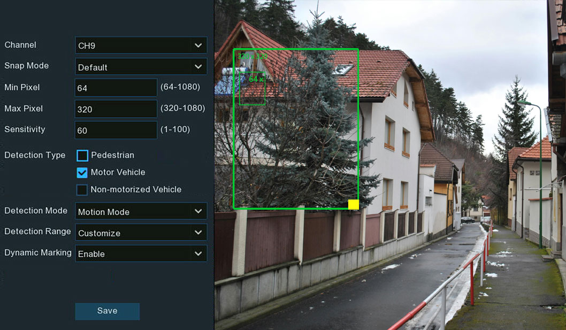Disable Motor Vehicle detection
566x330 pixels.
coord(82,172)
